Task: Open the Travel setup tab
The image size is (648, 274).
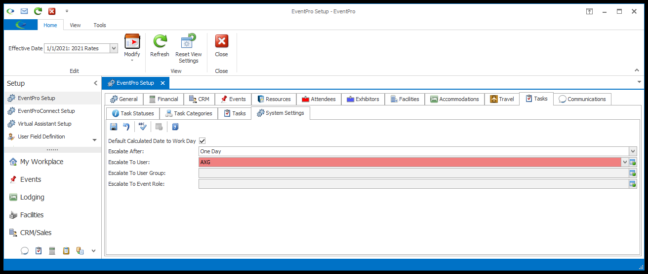Action: (x=502, y=99)
